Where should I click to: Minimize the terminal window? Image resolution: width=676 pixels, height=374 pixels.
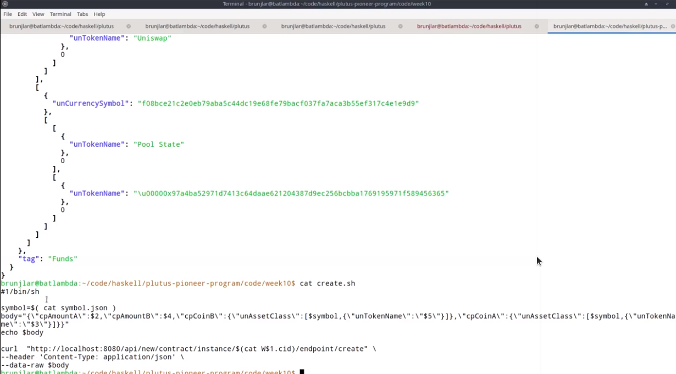(656, 4)
